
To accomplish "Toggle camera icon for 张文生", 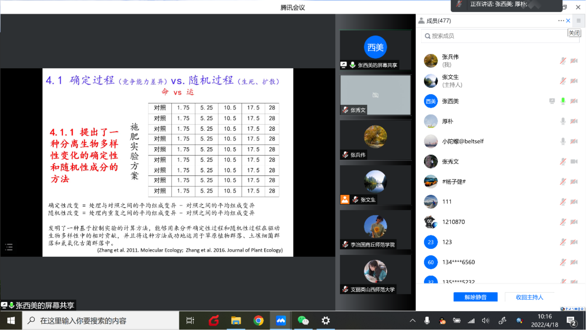I will (574, 81).
